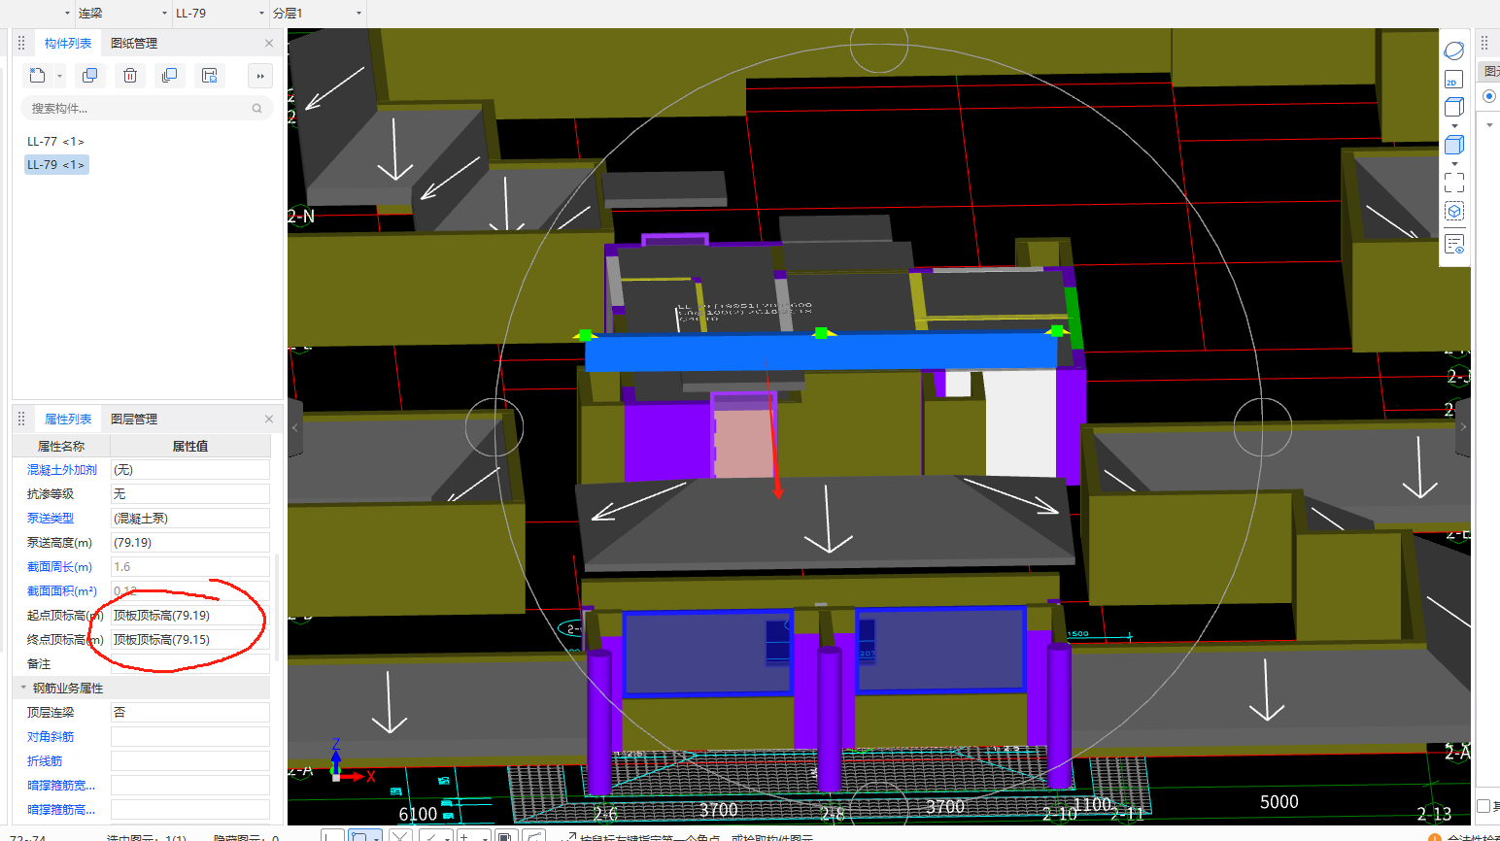The height and width of the screenshot is (841, 1500).
Task: Click 暗撑箍筋宽 property link
Action: [x=61, y=786]
